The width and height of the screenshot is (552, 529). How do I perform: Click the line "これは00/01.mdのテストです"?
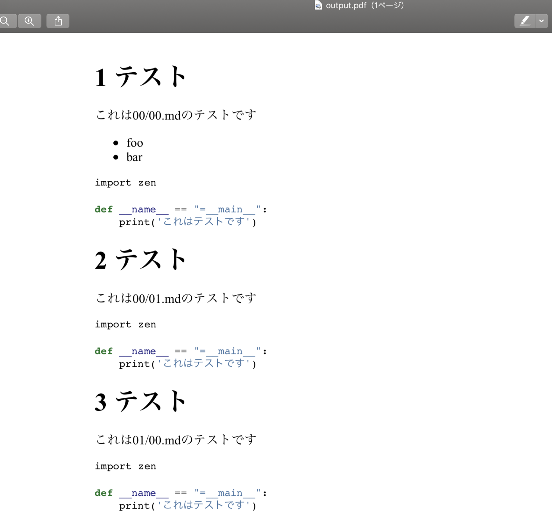click(176, 298)
